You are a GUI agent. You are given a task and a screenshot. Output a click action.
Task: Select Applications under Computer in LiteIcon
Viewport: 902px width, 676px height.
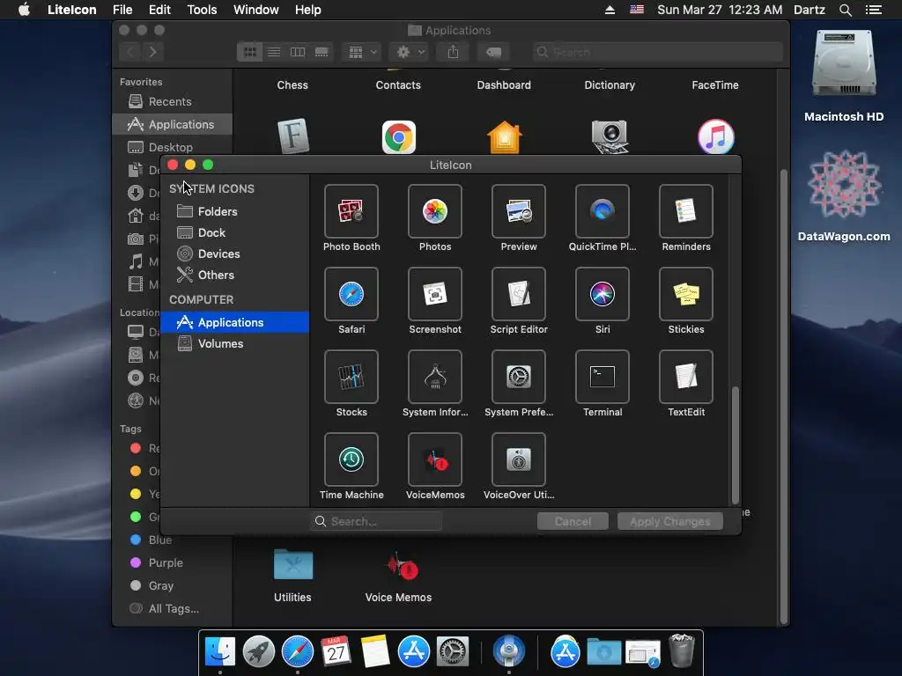click(x=234, y=322)
